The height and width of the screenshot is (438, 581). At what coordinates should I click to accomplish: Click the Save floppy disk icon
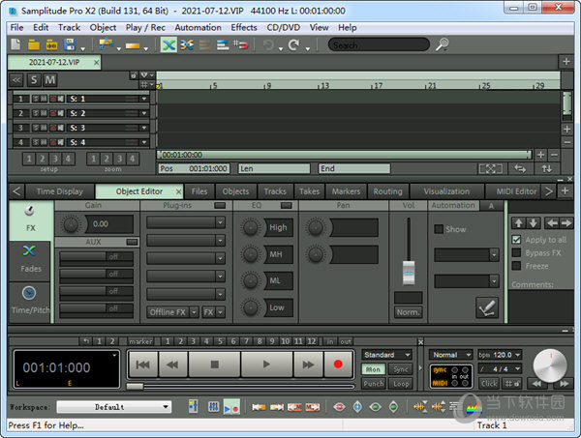tap(70, 44)
